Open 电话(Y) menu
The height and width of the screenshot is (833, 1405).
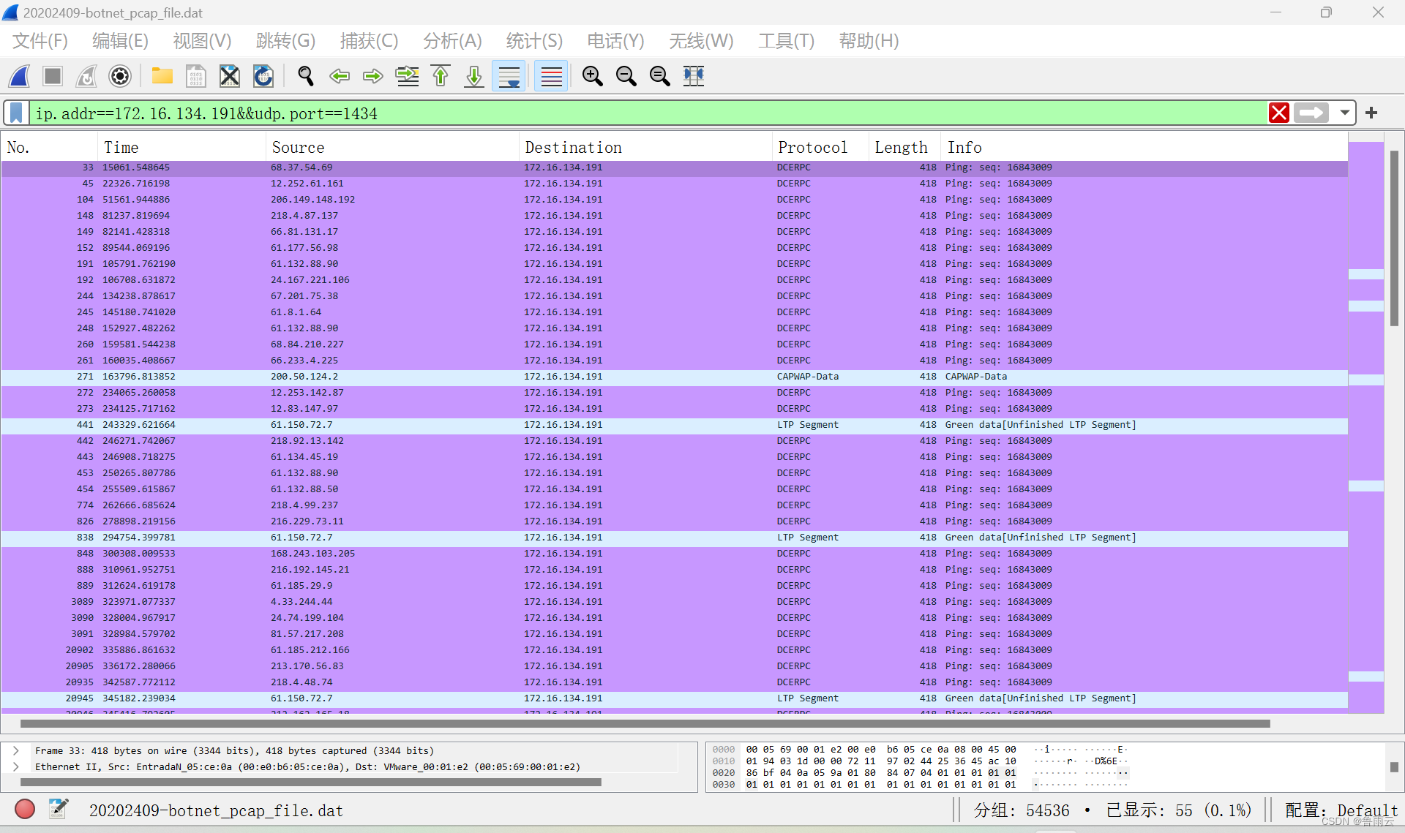tap(615, 41)
